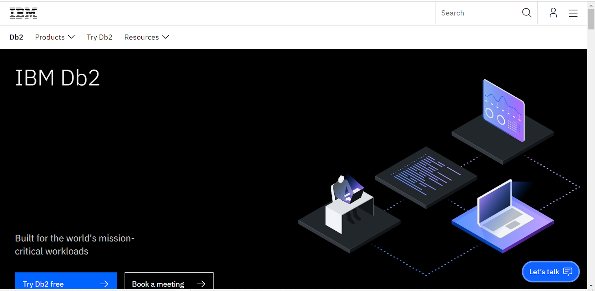Click the 'Built for the world's mission-critical workloads' text

(75, 245)
